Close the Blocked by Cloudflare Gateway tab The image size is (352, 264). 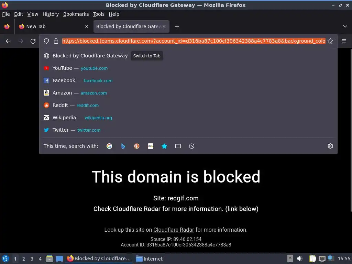pyautogui.click(x=164, y=26)
